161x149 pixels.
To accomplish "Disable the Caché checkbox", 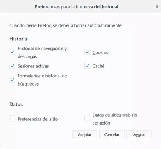I will (87, 66).
